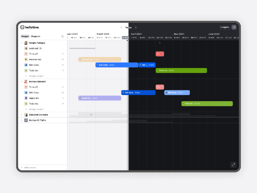
Task: Click Matteo Montolli's Time off hourglass icon
Action: [x=26, y=87]
